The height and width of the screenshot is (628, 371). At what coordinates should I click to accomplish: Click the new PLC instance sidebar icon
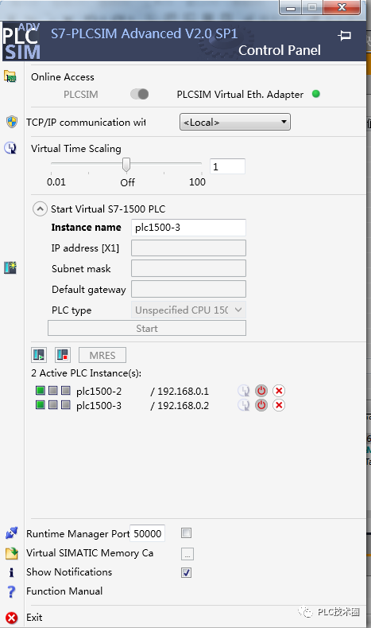tap(10, 267)
